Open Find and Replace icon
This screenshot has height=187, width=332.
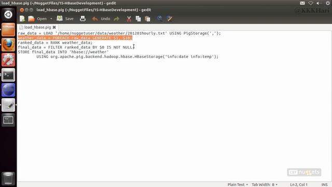170,19
